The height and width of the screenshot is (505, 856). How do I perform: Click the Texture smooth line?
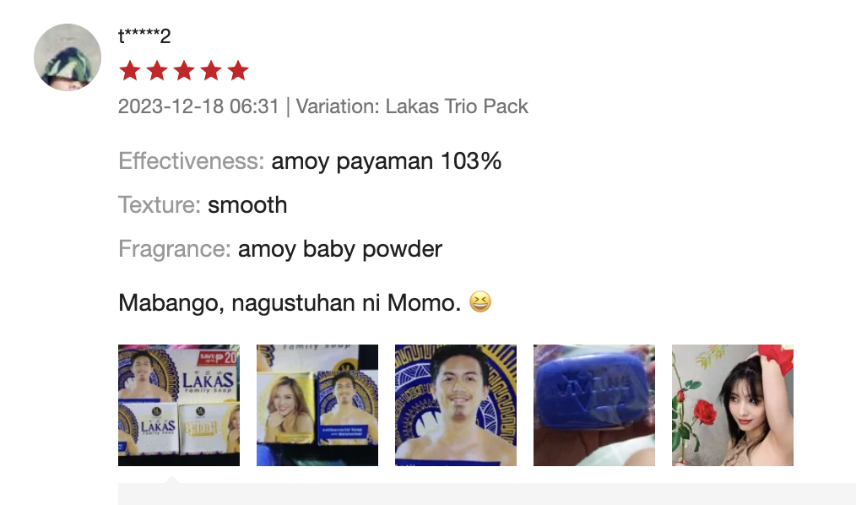(203, 205)
